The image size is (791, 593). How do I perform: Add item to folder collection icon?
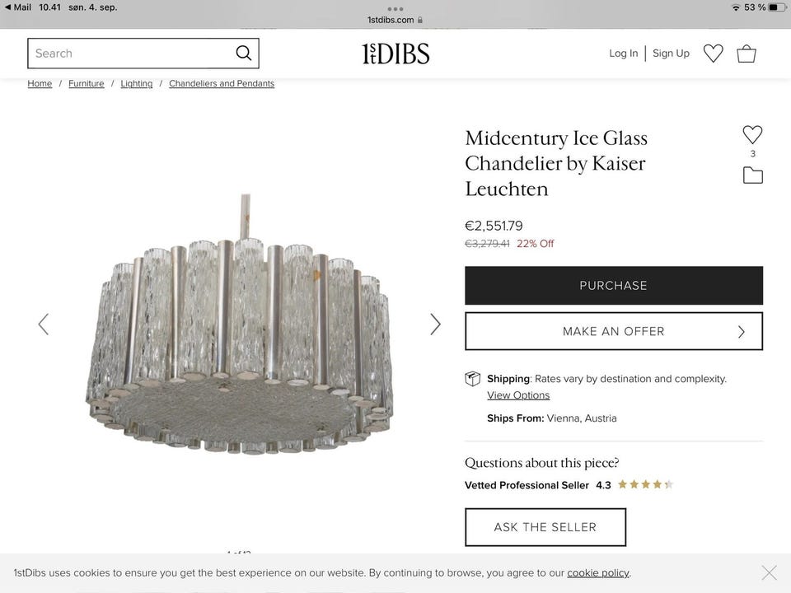pyautogui.click(x=752, y=175)
